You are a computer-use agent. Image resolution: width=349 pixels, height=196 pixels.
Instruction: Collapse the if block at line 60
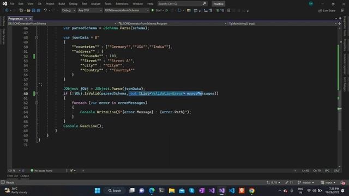[37, 93]
